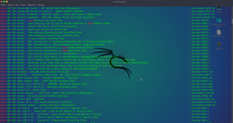Click the 'CoreCaptureResponder Due to Unchecked Return Value' line
This screenshot has height=123, width=233.
coord(56,41)
